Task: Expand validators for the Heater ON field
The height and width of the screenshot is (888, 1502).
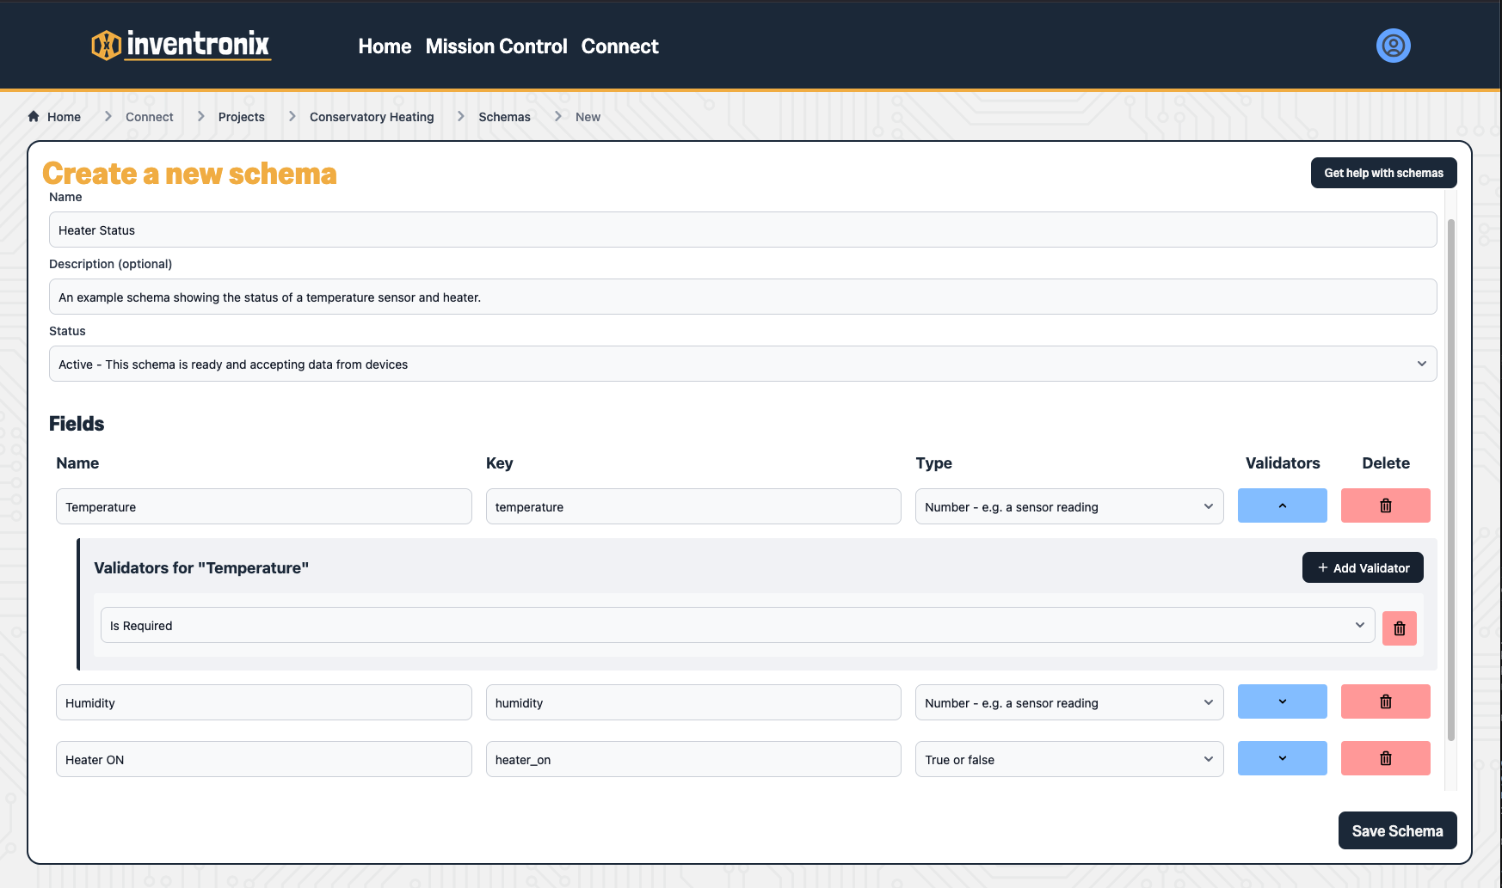Action: pos(1282,759)
